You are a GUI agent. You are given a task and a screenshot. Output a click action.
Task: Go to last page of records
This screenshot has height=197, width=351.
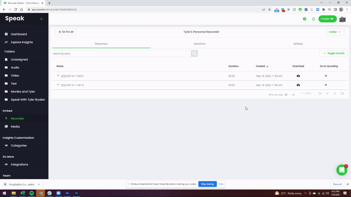(x=342, y=94)
